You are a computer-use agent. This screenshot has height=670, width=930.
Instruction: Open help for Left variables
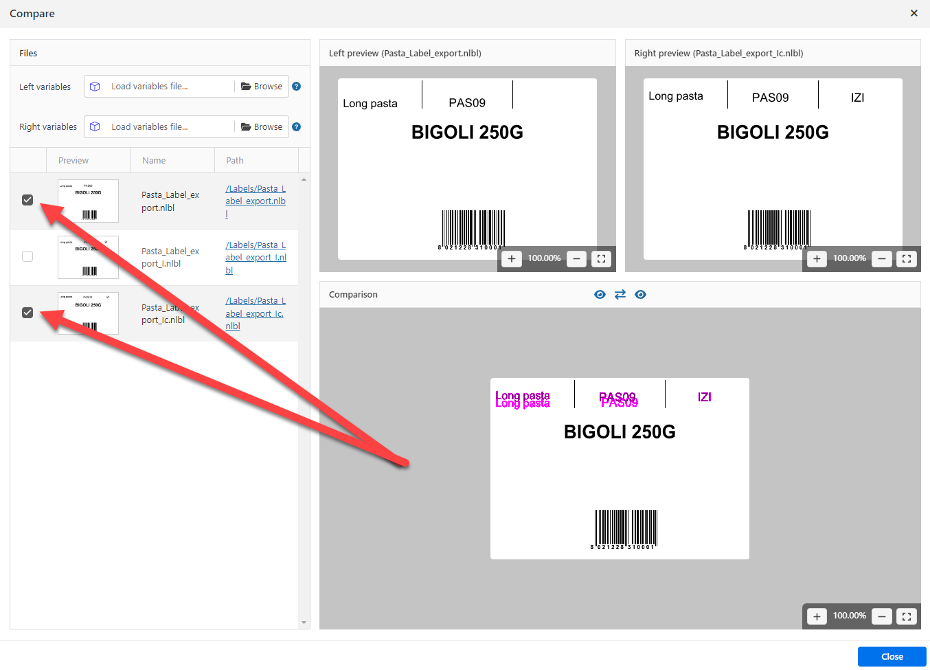point(297,87)
